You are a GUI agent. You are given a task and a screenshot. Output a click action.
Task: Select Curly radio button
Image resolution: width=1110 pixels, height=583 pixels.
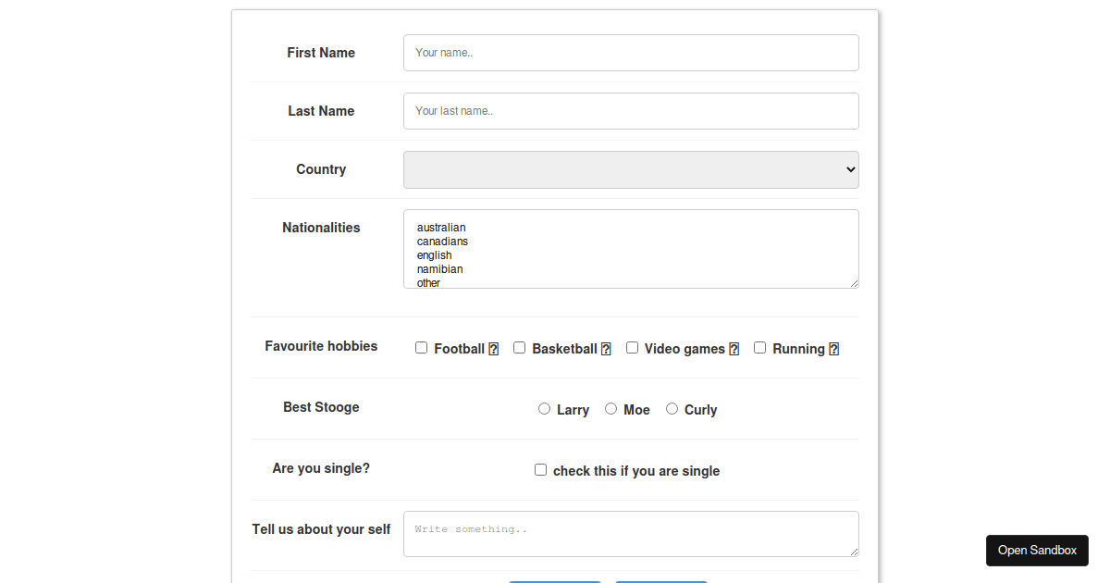(672, 408)
